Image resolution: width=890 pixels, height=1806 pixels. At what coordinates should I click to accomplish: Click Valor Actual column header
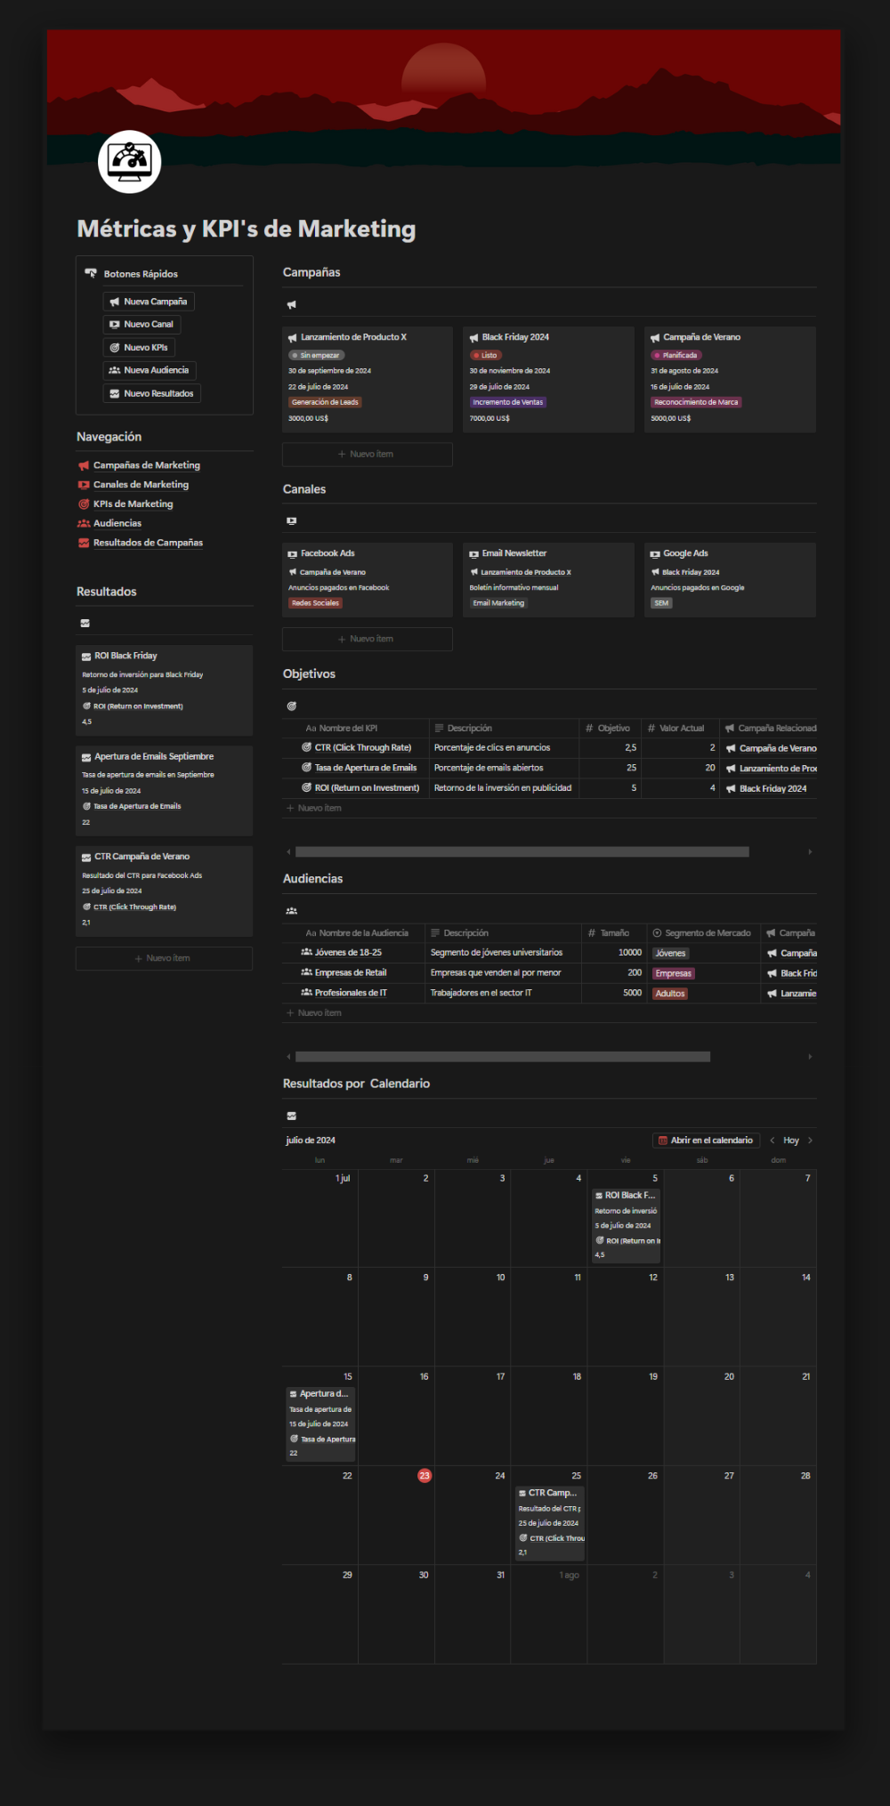681,729
